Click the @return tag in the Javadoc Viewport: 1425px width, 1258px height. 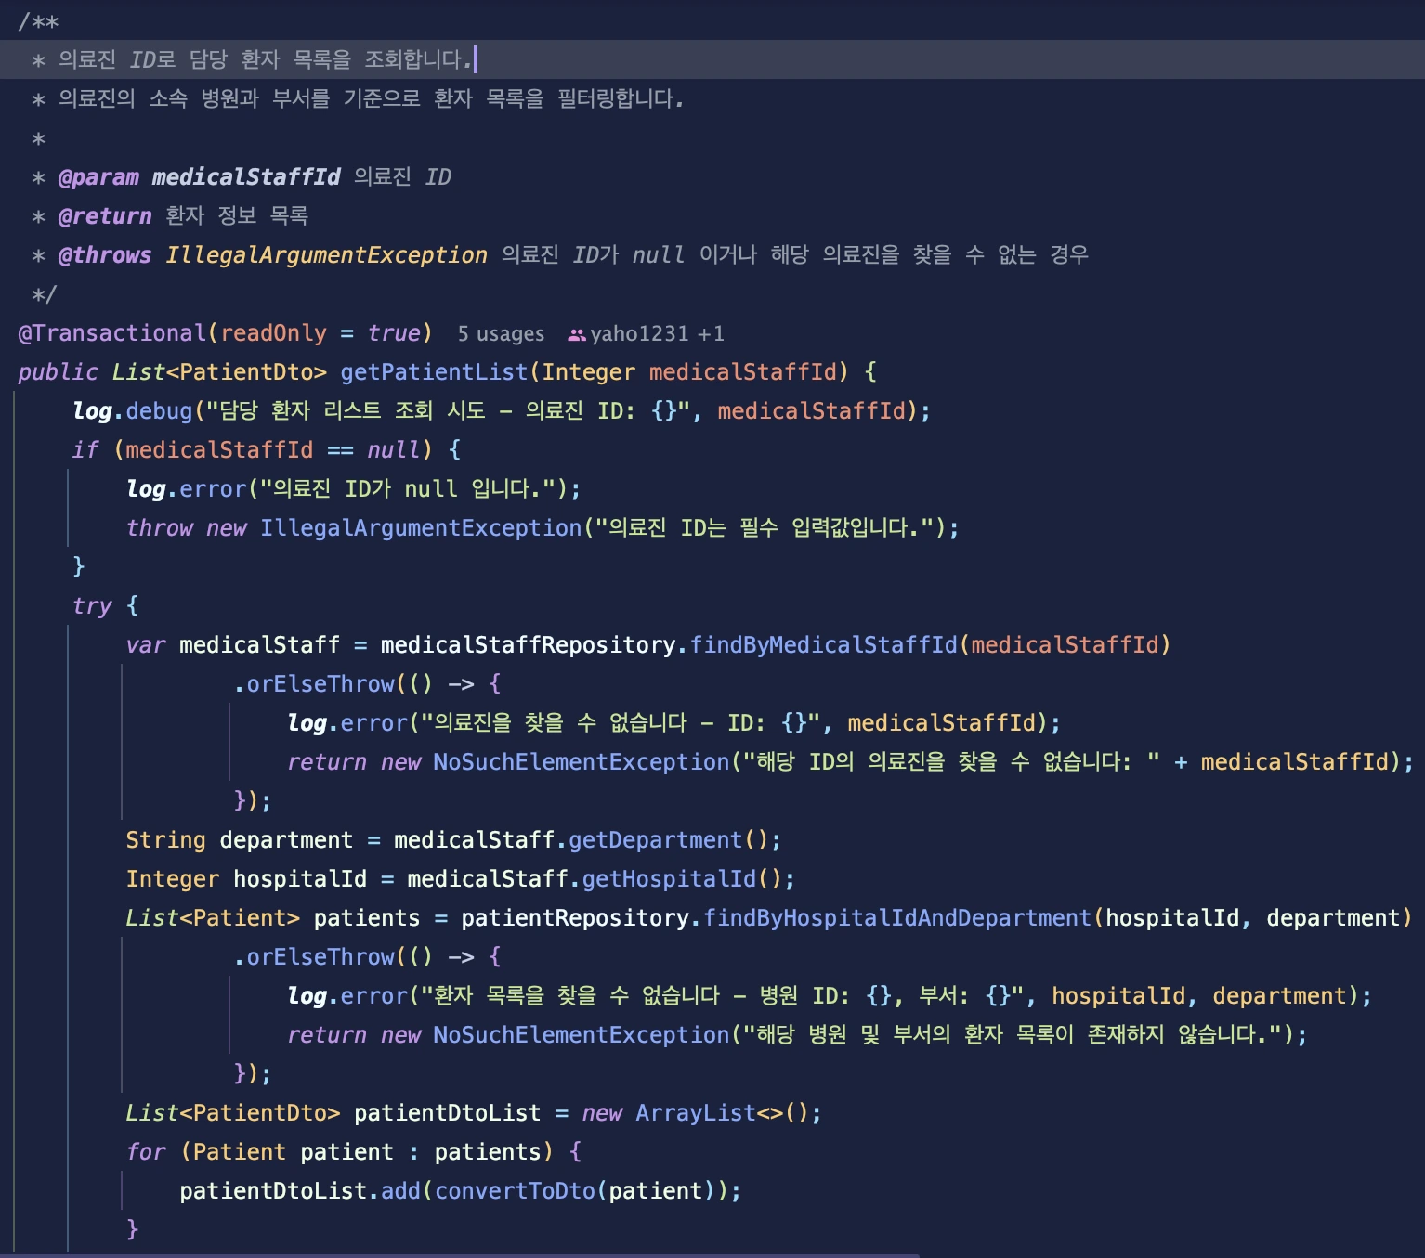pyautogui.click(x=104, y=216)
